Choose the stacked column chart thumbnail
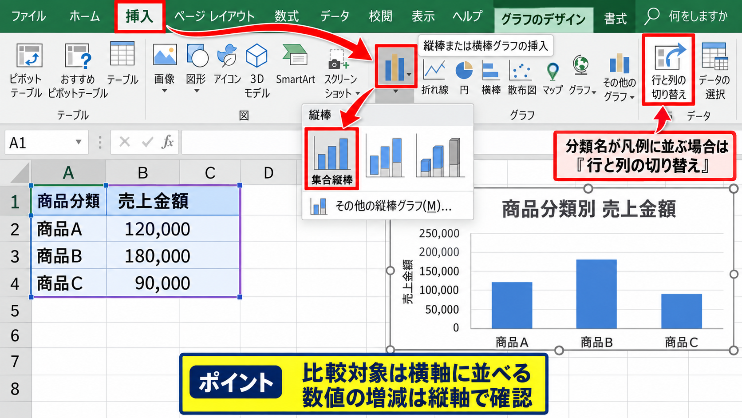The image size is (742, 418). pos(385,157)
